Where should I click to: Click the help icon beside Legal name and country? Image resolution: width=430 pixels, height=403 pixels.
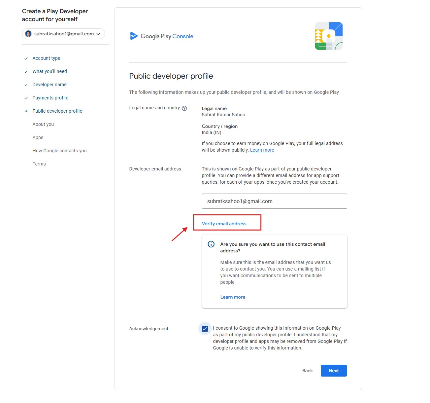coord(184,108)
